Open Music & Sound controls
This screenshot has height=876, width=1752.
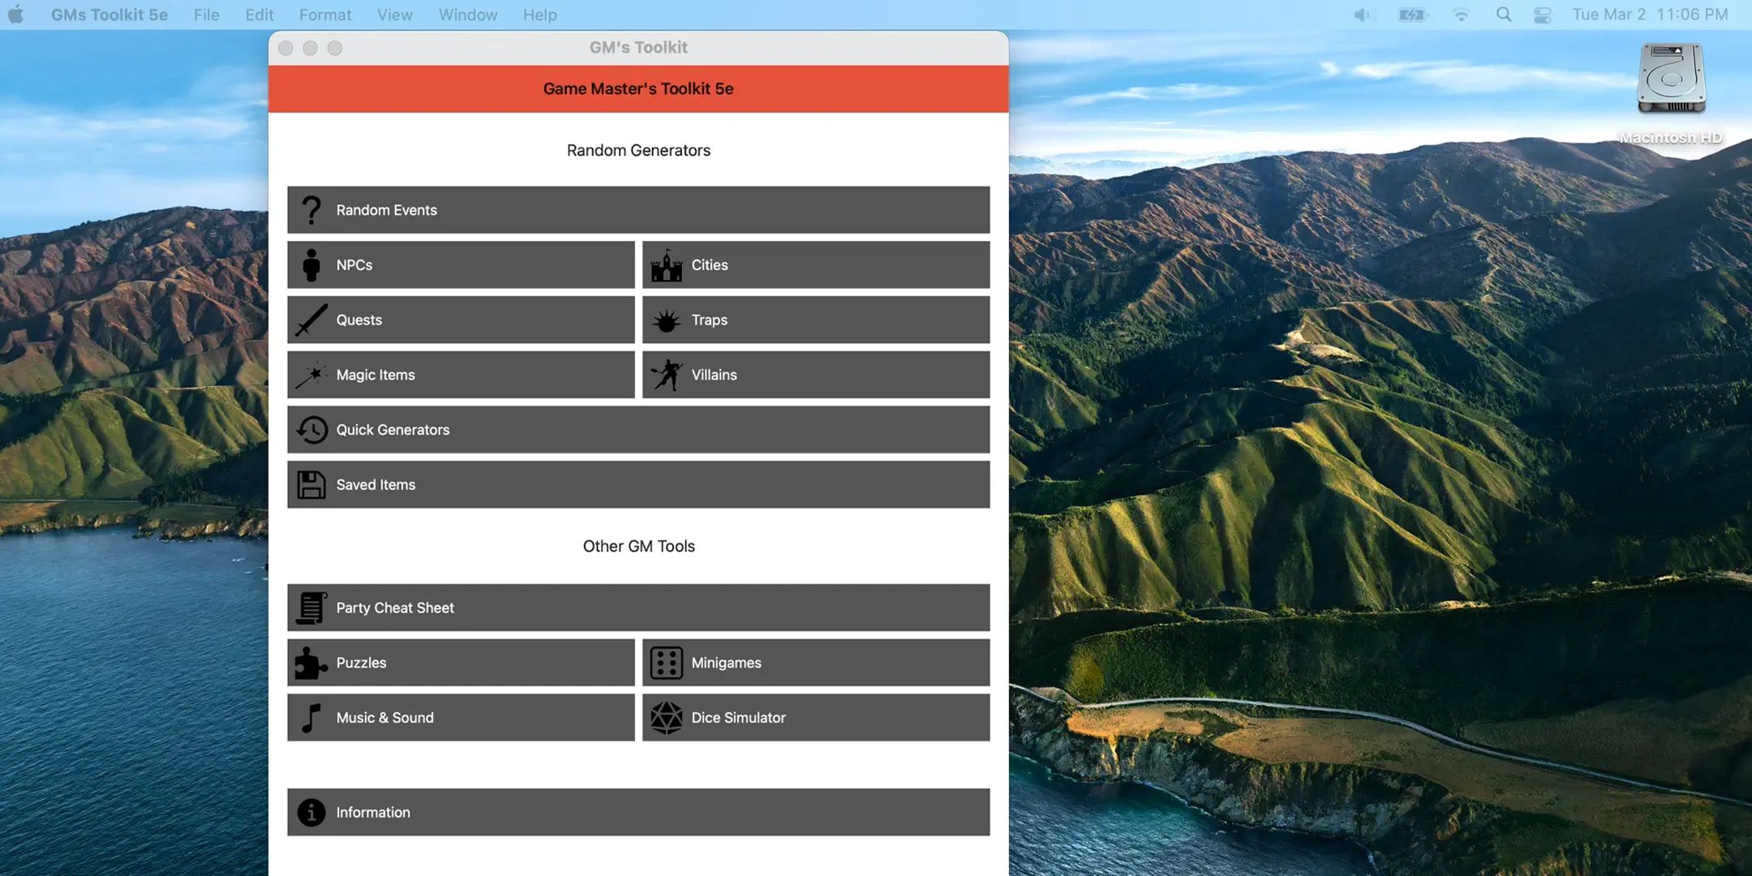click(461, 717)
